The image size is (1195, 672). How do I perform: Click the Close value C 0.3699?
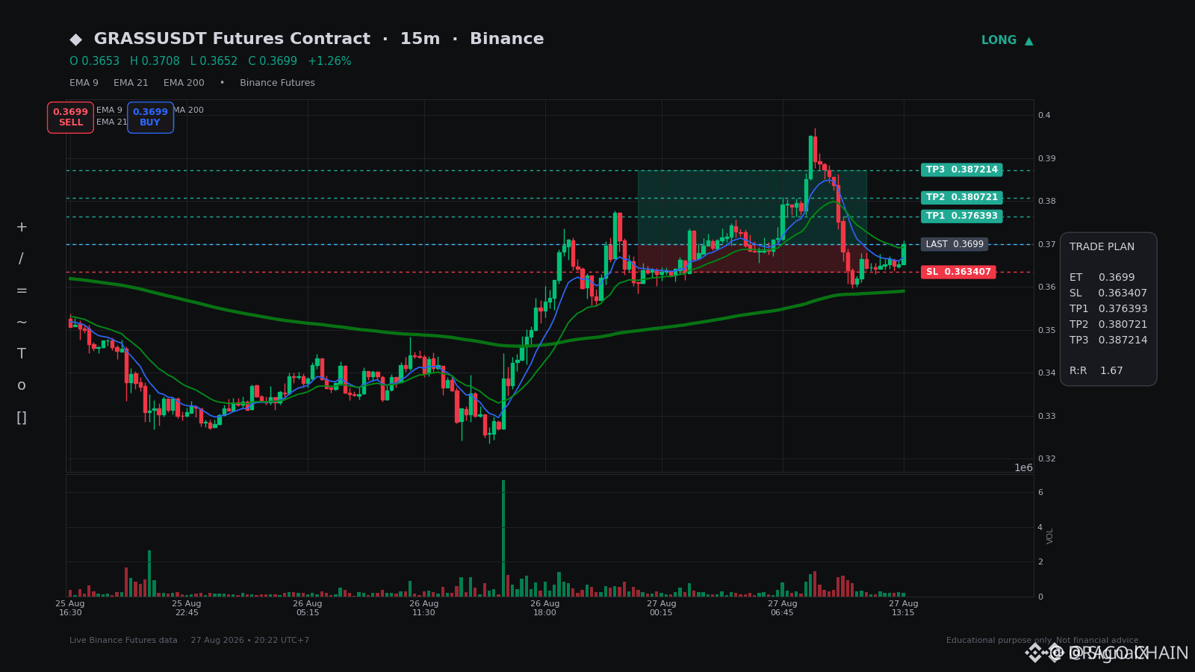pyautogui.click(x=273, y=61)
